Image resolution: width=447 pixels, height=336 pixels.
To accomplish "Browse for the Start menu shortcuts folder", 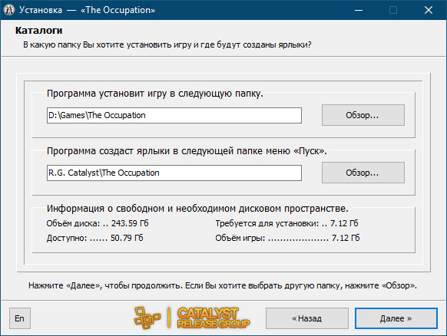I will pyautogui.click(x=363, y=173).
